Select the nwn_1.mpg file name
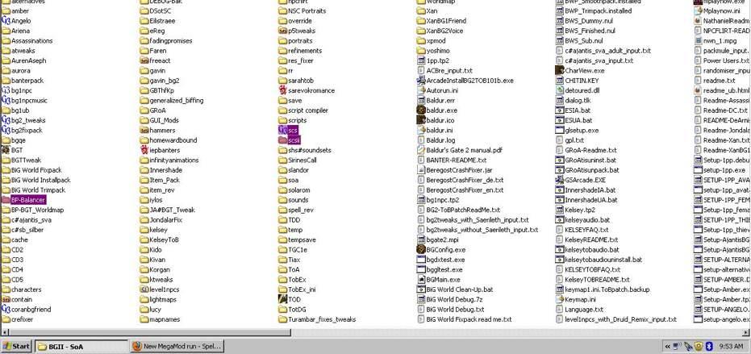The height and width of the screenshot is (354, 751). coord(720,40)
